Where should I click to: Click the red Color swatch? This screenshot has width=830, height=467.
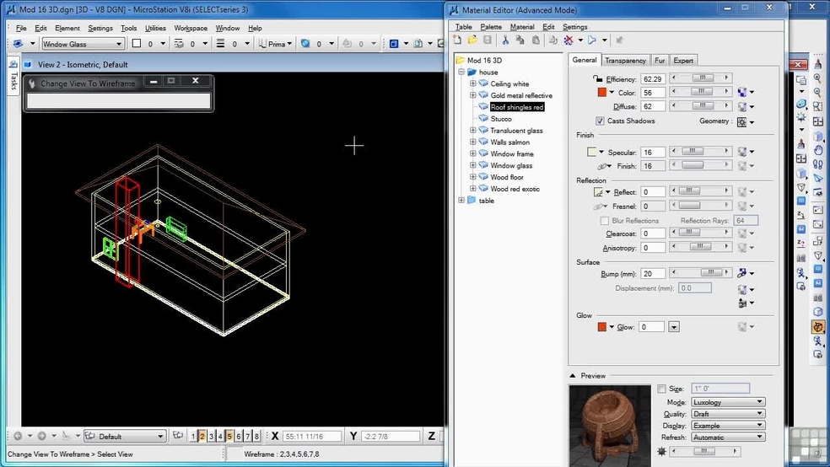tap(602, 92)
